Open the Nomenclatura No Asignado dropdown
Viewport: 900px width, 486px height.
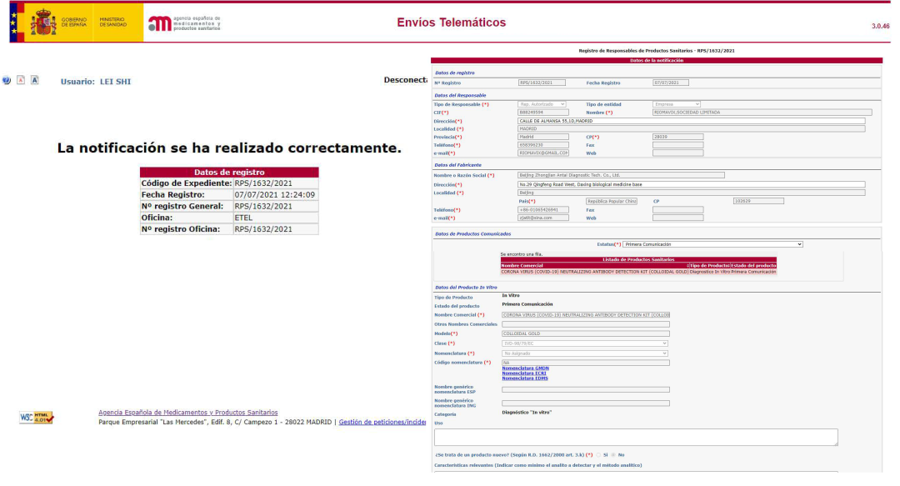pos(585,353)
